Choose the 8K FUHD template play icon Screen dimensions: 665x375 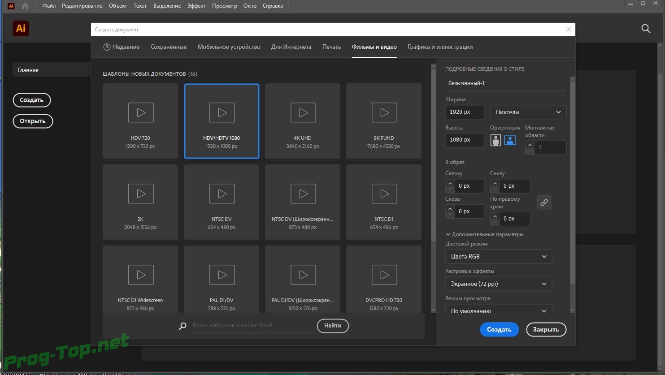tap(384, 112)
